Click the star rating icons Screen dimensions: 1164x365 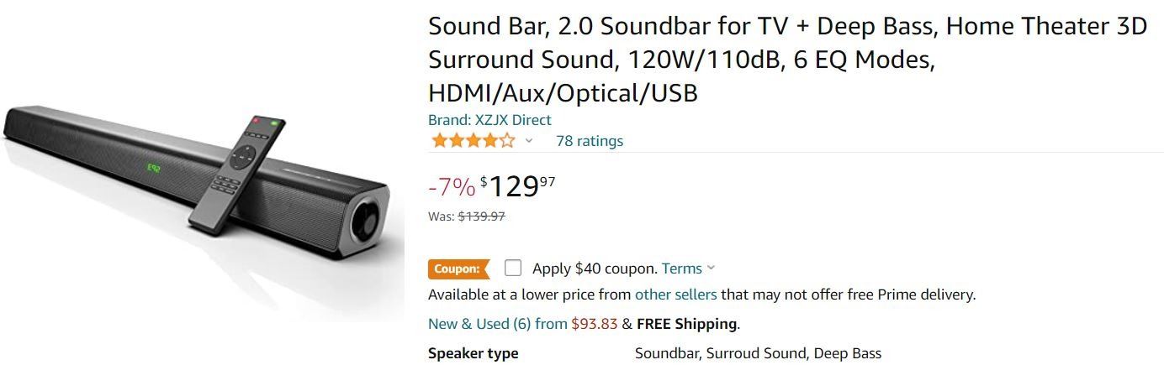[472, 141]
